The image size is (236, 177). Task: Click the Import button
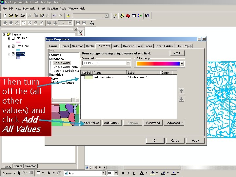177,53
